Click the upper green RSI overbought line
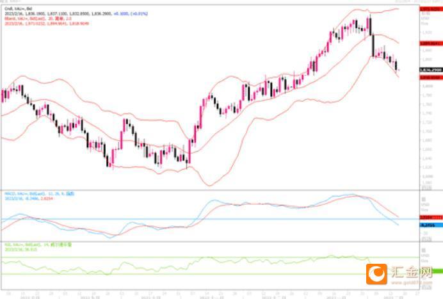This screenshot has height=299, width=443. click(210, 257)
